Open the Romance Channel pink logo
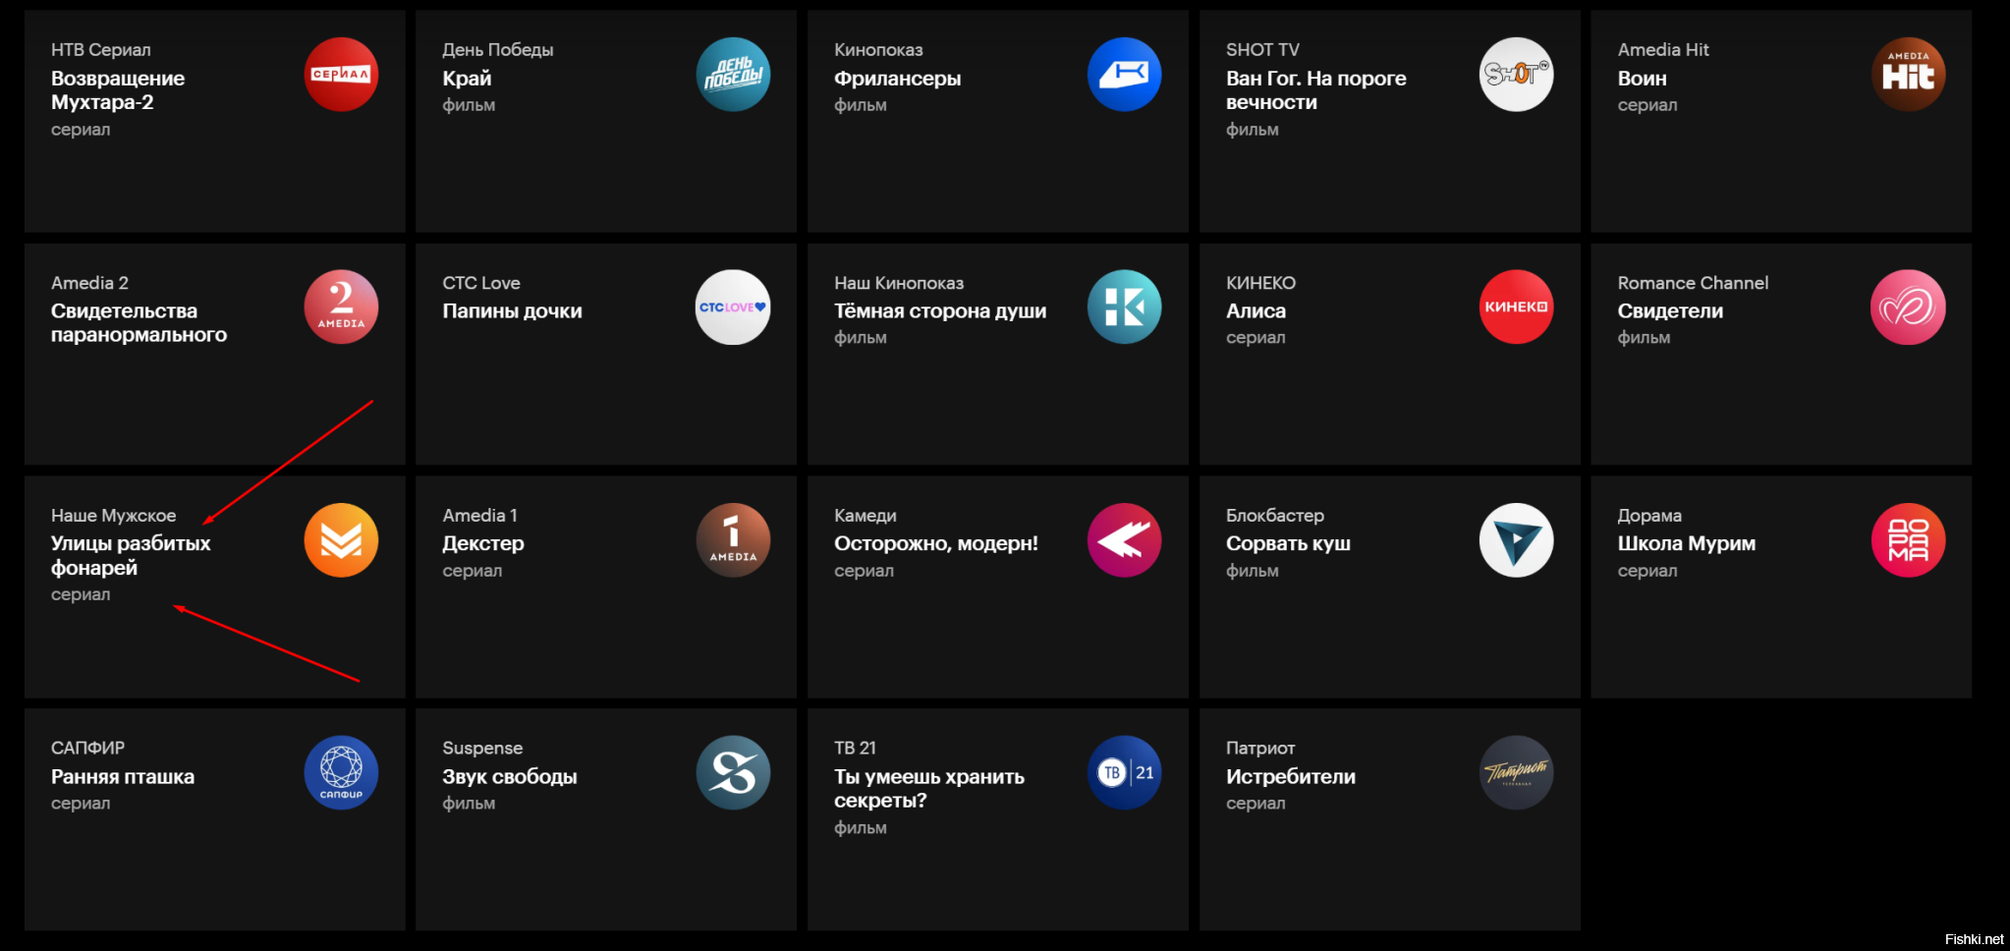Screen dimensions: 2010x951 click(1909, 308)
